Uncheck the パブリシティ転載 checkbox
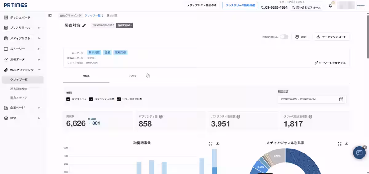The width and height of the screenshot is (369, 174). coord(91,99)
